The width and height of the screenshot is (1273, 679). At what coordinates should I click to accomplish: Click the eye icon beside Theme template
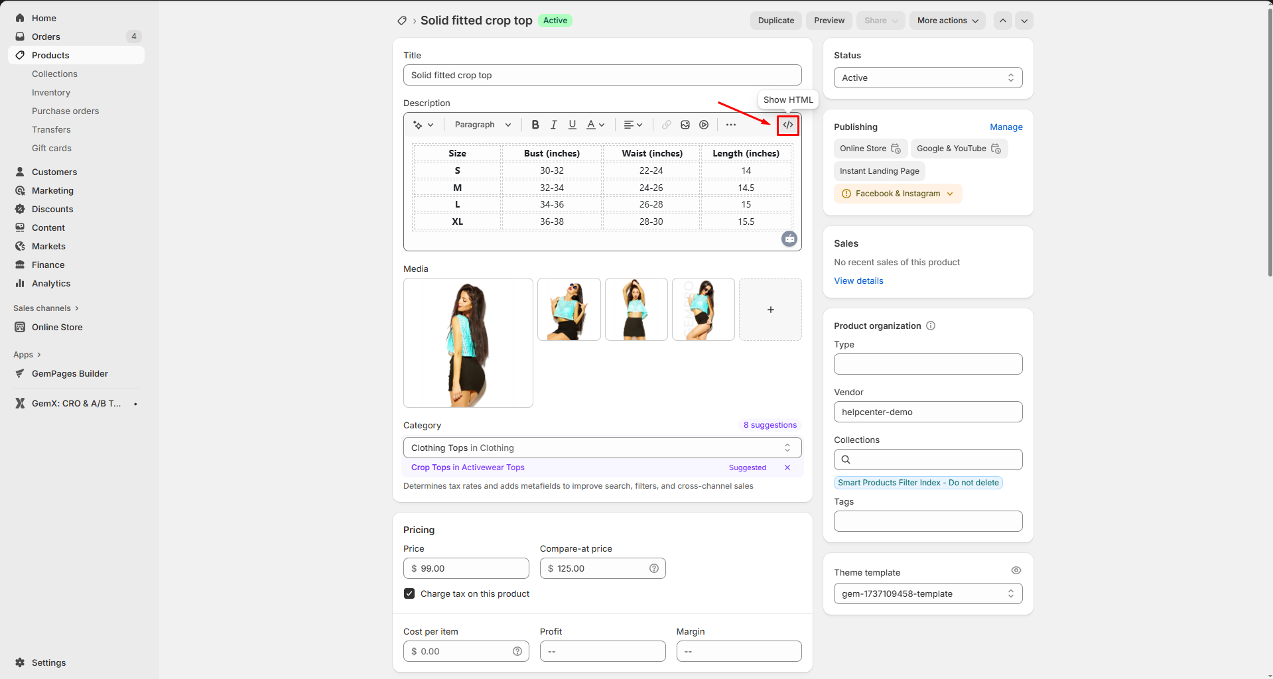1016,570
